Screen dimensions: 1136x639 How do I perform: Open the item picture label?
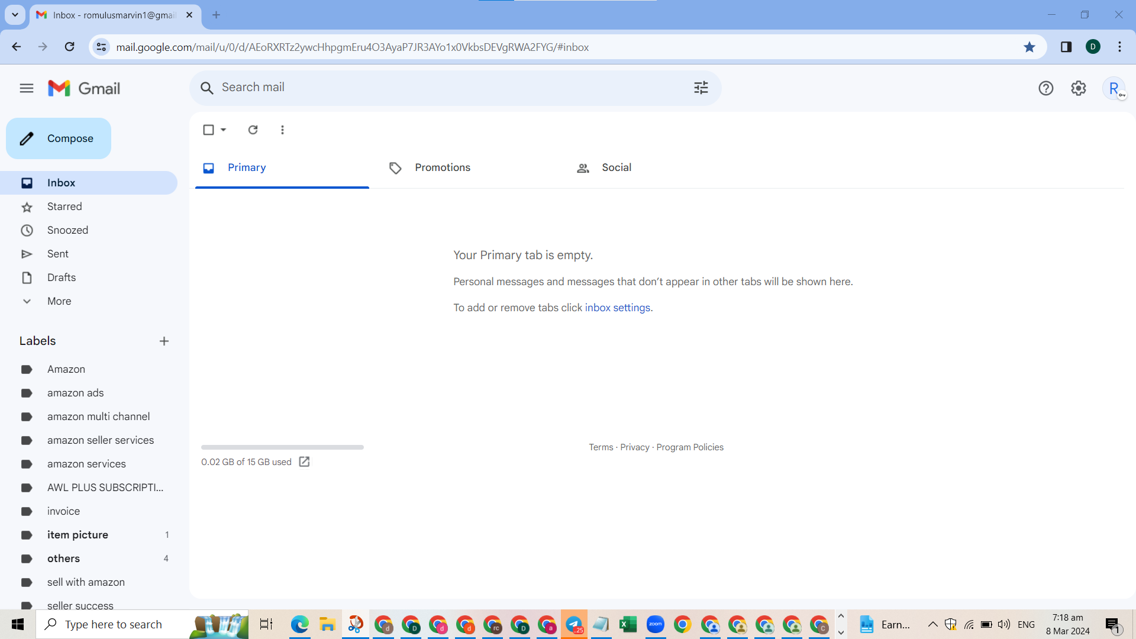click(89, 535)
